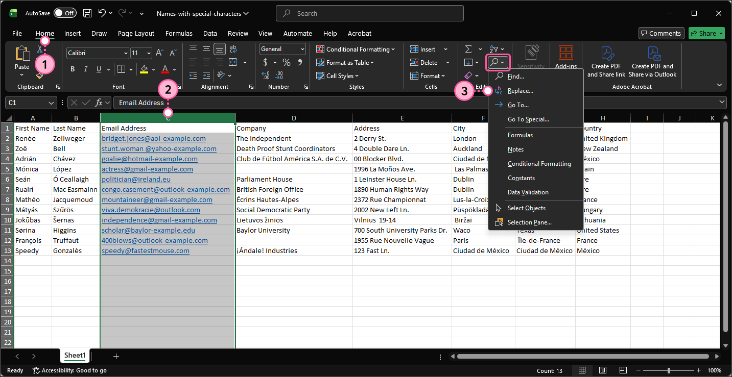Image resolution: width=732 pixels, height=377 pixels.
Task: Switch to the Formulas ribbon tab
Action: click(x=179, y=33)
